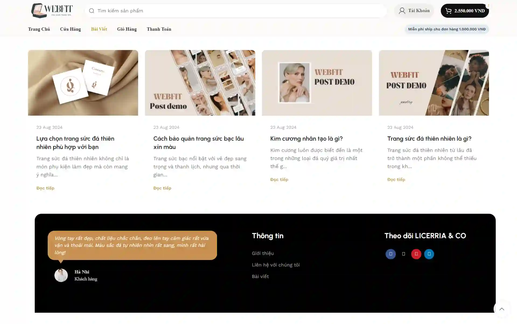Click Liên hệ với chúng tôi link
The image size is (517, 324).
(x=276, y=265)
